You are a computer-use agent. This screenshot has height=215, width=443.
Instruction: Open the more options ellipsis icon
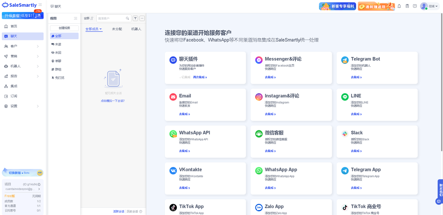coord(142,18)
